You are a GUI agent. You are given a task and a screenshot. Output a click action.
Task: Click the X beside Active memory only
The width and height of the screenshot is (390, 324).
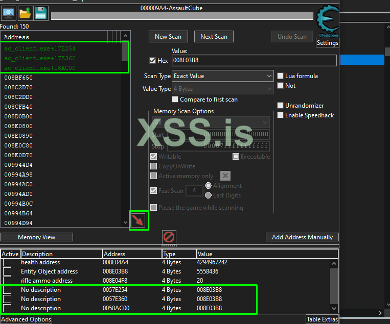click(x=225, y=176)
